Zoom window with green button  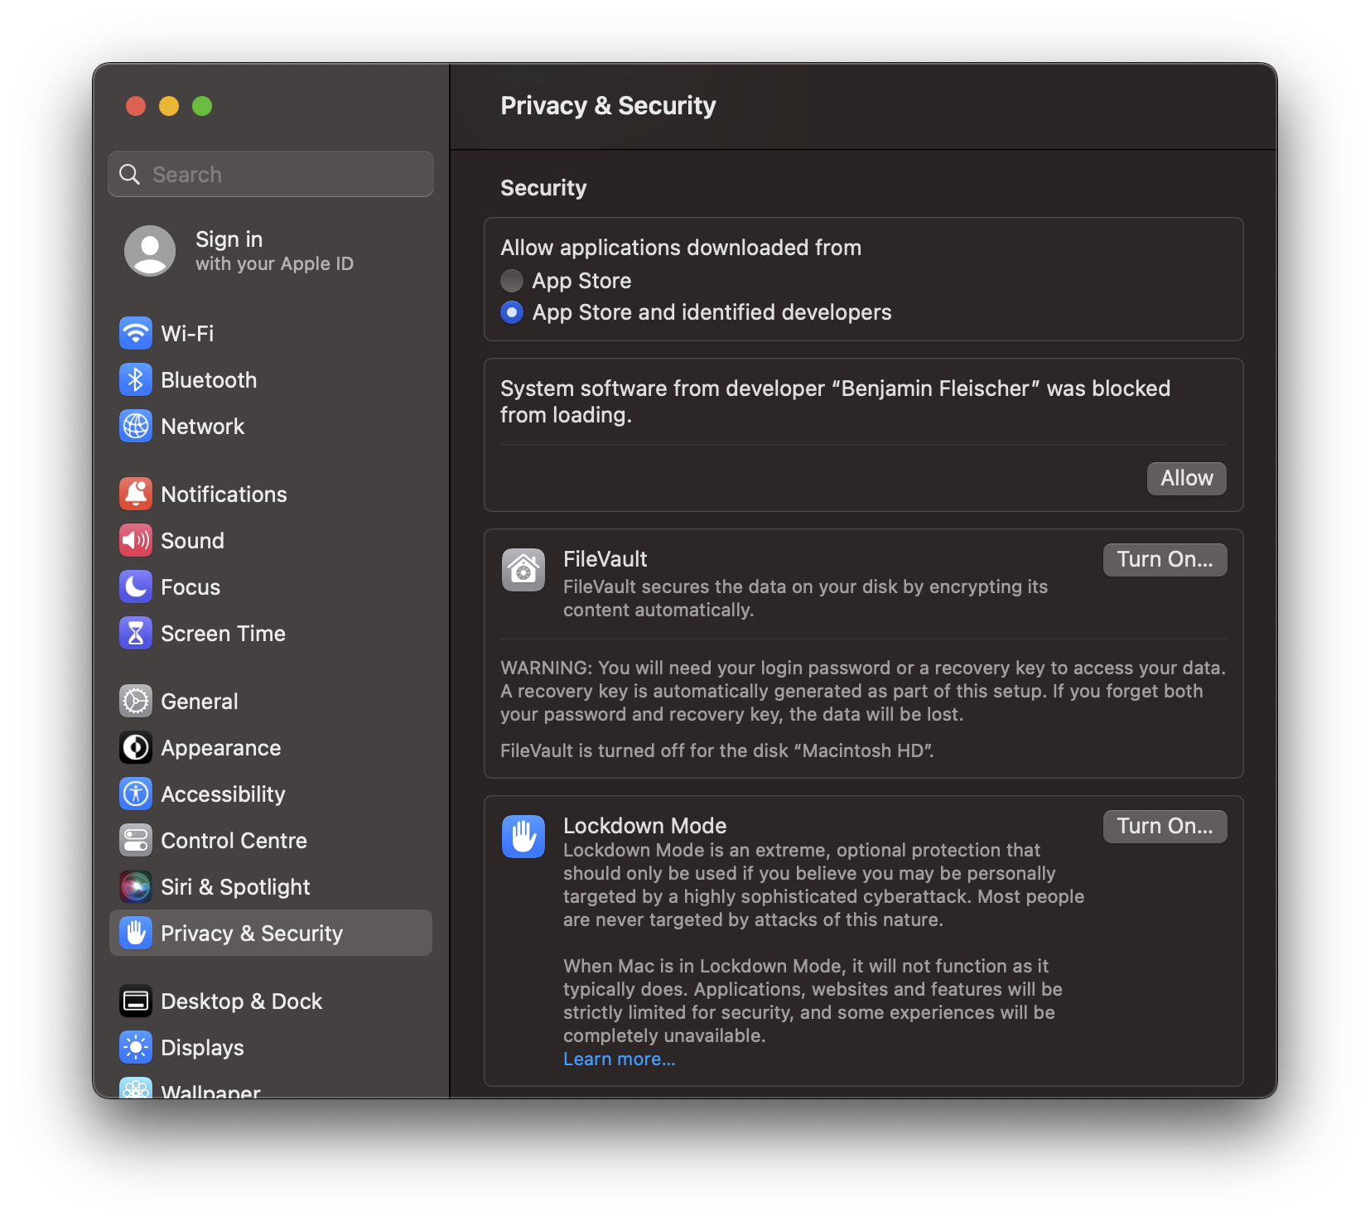pos(202,106)
